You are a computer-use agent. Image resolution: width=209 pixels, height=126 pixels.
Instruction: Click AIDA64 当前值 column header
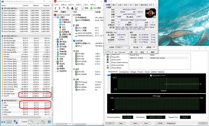(97, 12)
